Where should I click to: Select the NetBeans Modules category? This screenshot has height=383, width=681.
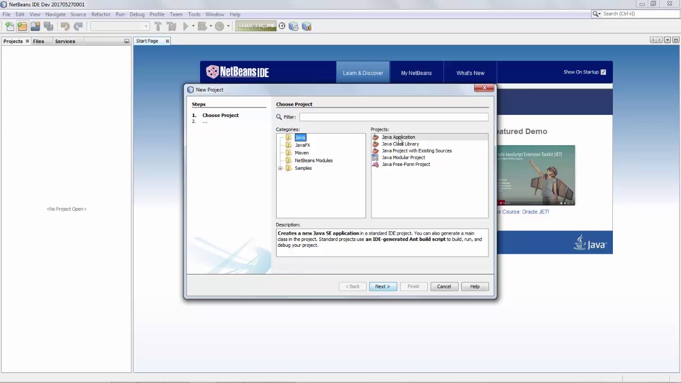pyautogui.click(x=313, y=161)
